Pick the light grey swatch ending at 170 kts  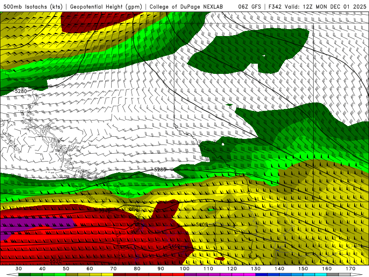344,275
